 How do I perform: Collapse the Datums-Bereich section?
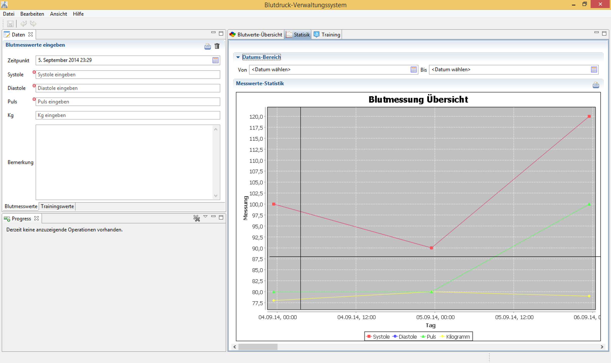(x=238, y=57)
